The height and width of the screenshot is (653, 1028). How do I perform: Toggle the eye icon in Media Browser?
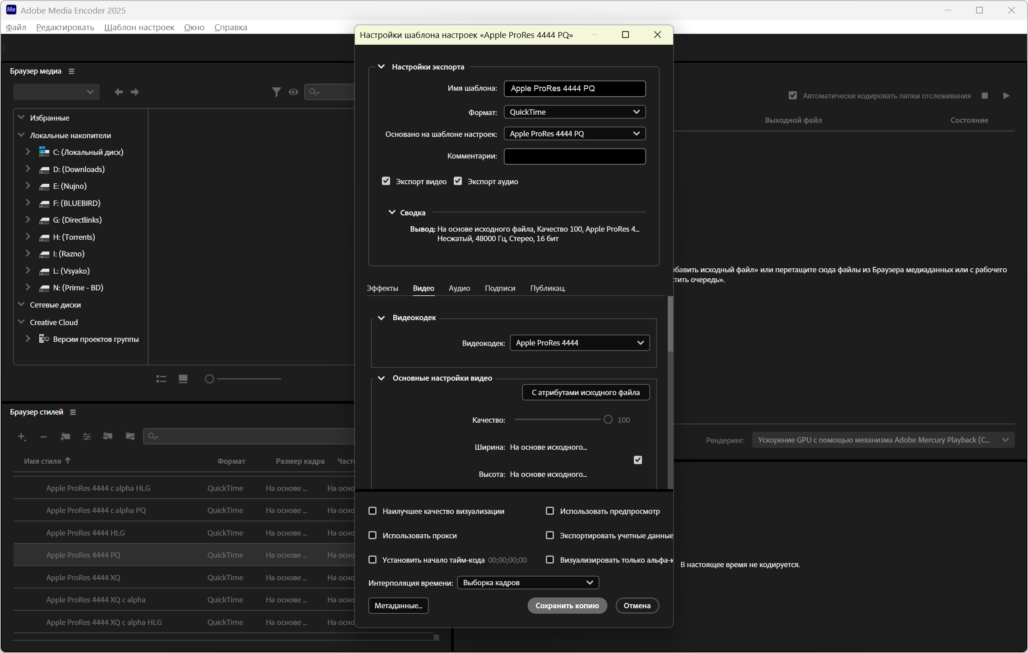point(293,92)
